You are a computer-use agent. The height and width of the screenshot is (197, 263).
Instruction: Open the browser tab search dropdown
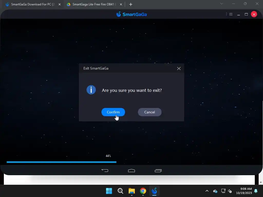[x=222, y=4]
